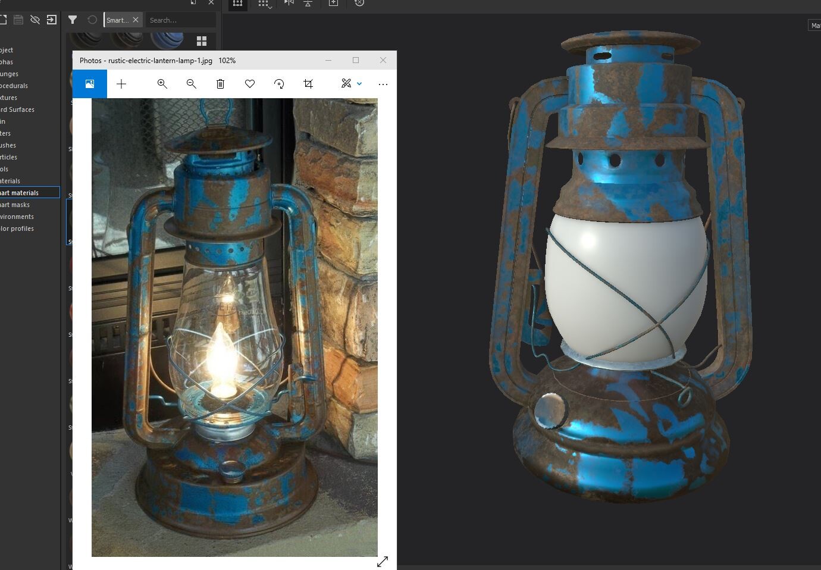This screenshot has width=821, height=570.
Task: Click the Add to album plus icon in Photos
Action: coord(121,83)
